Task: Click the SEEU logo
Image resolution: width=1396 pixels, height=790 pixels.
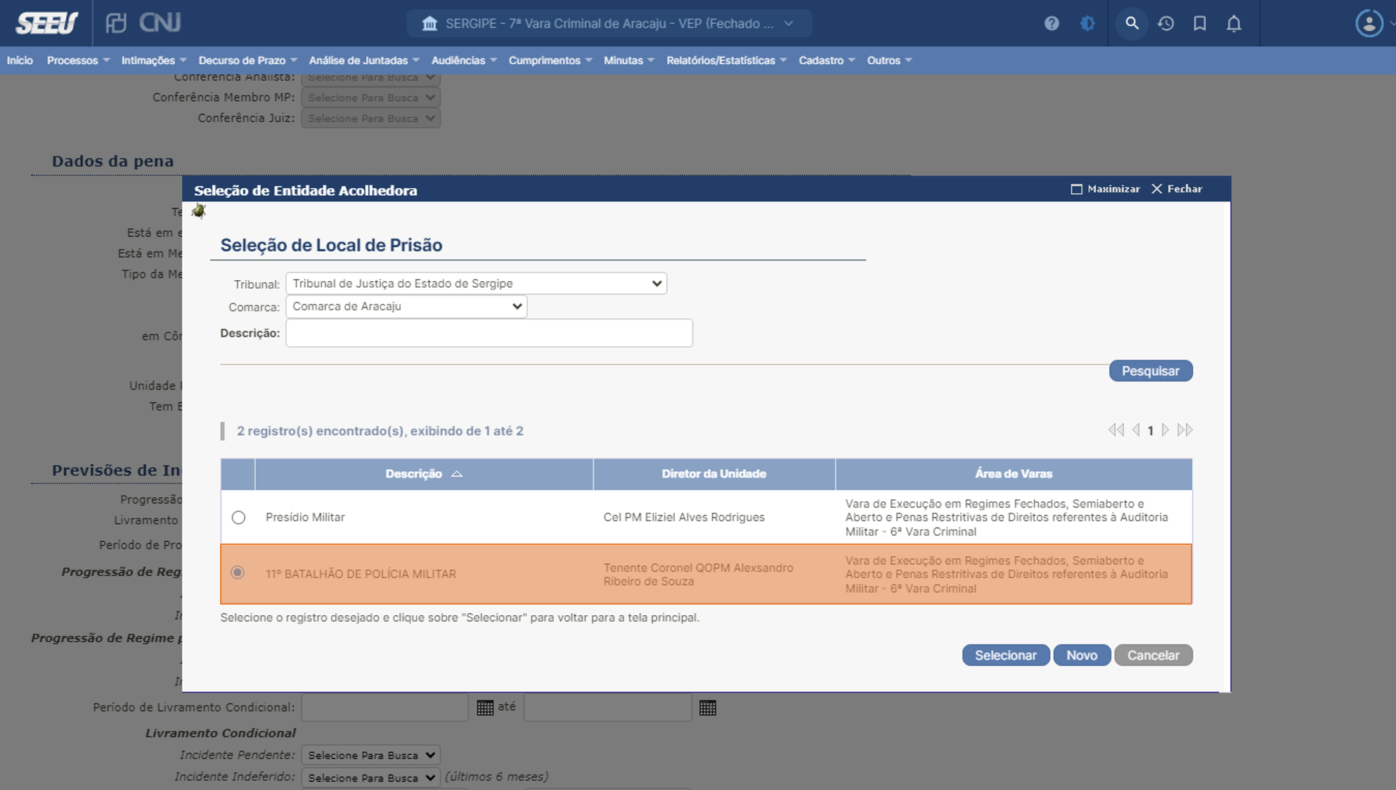Action: (x=46, y=23)
